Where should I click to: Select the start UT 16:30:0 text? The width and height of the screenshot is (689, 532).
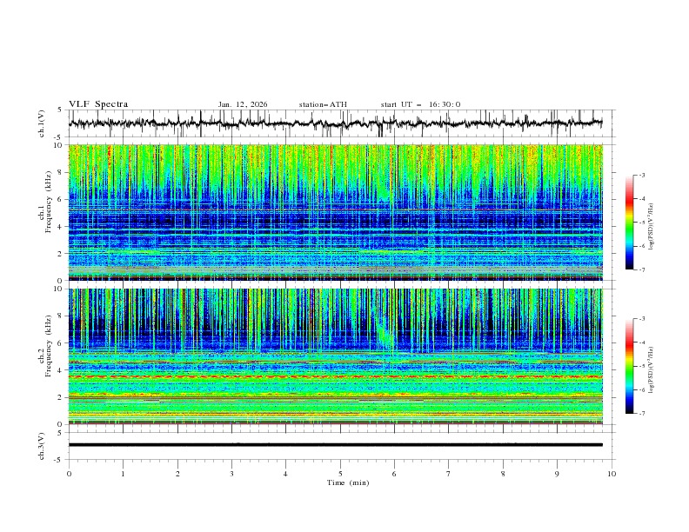pyautogui.click(x=420, y=104)
